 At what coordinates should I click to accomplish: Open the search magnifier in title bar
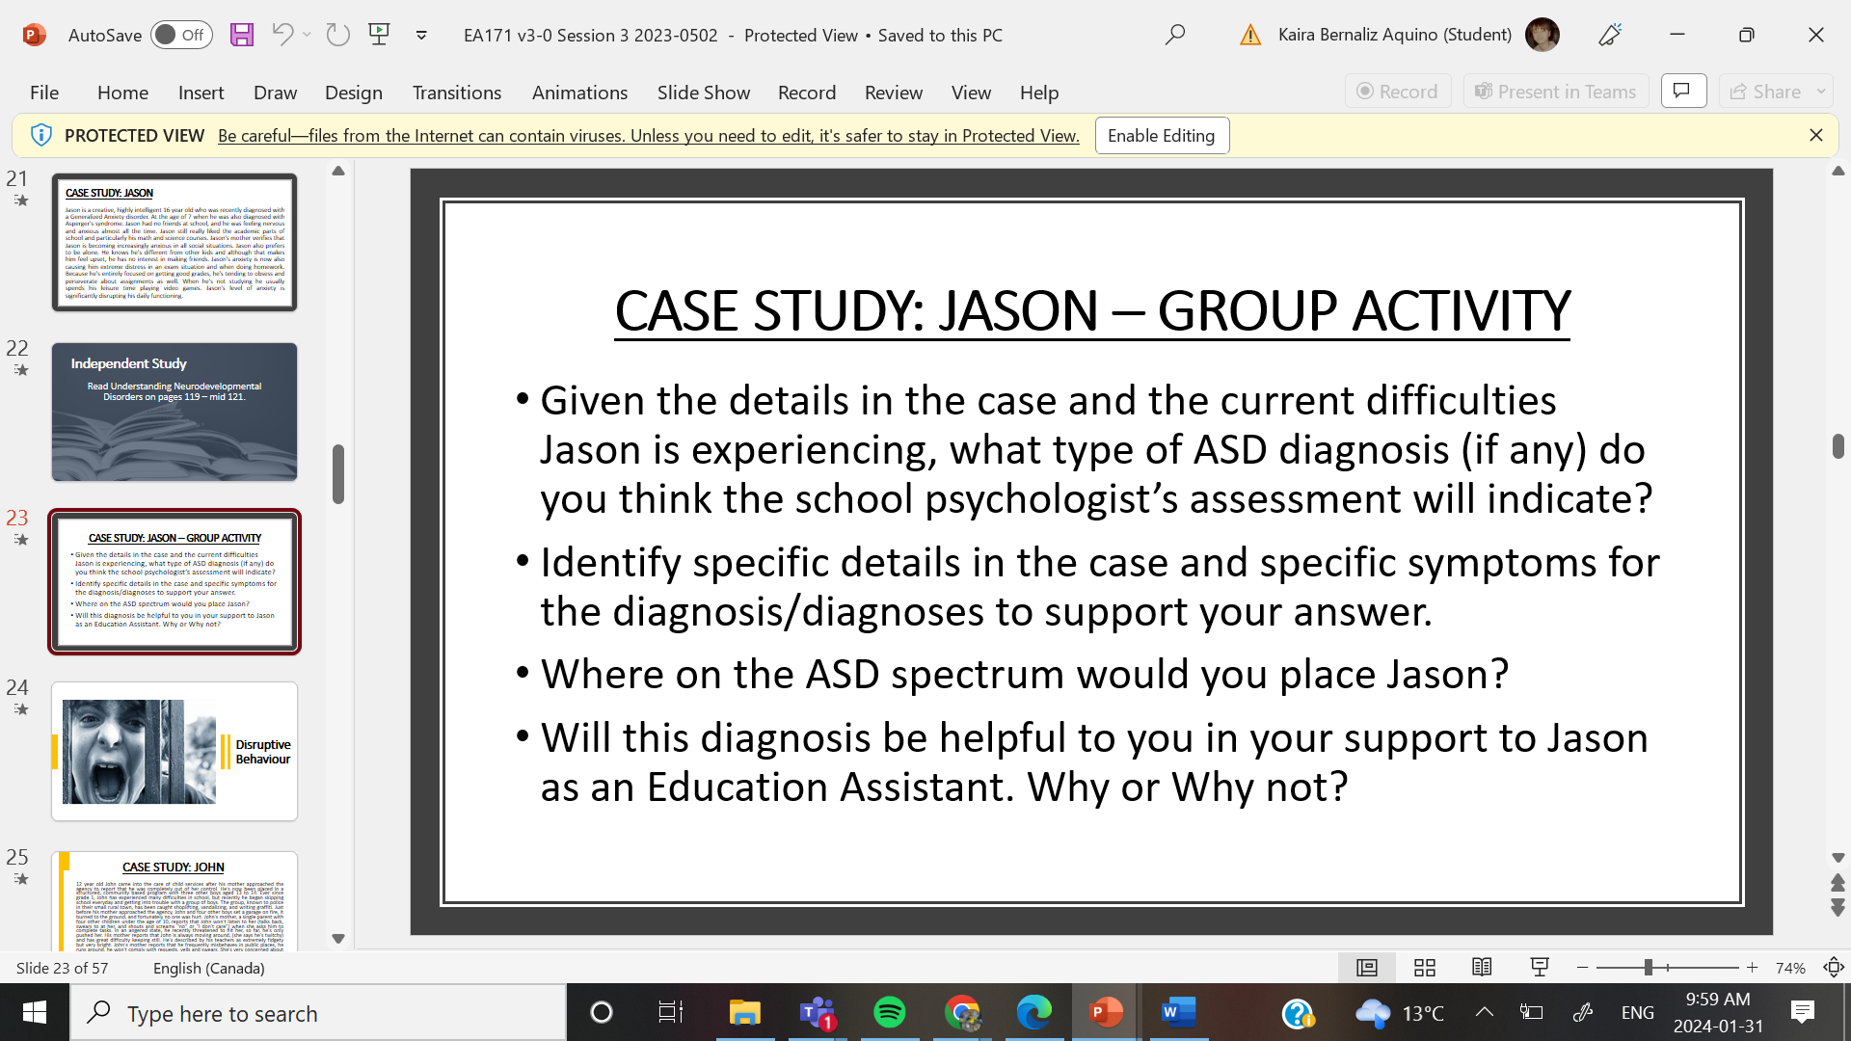1174,36
